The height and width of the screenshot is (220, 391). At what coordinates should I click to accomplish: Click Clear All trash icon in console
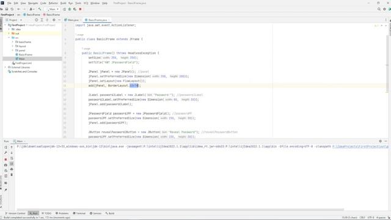(x=12, y=175)
